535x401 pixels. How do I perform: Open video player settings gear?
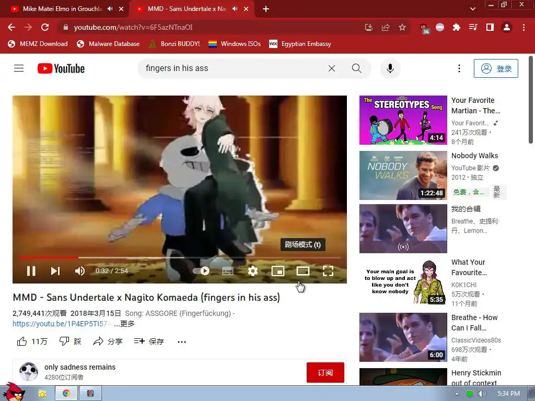252,271
